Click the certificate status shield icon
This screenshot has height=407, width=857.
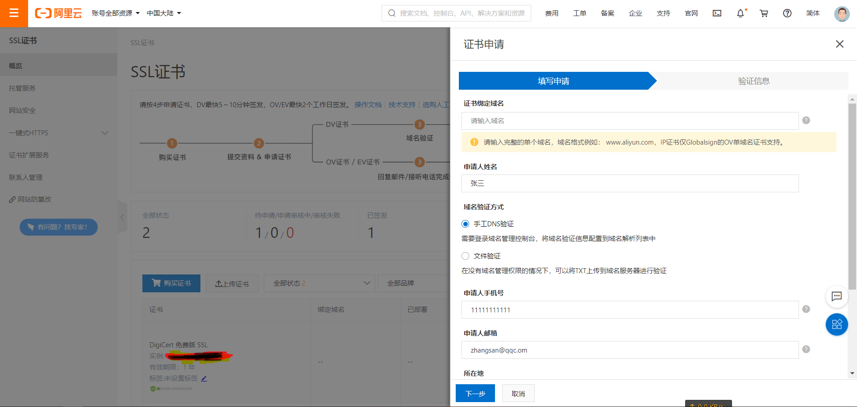pos(153,389)
